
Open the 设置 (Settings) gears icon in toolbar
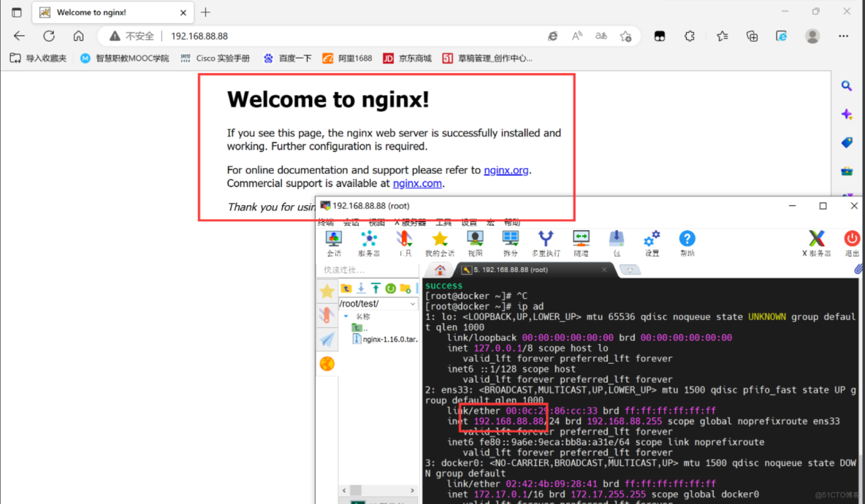[652, 243]
